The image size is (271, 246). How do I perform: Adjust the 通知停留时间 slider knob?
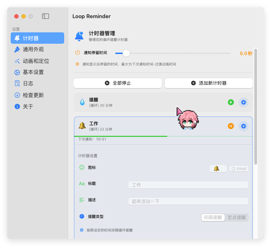(x=126, y=53)
